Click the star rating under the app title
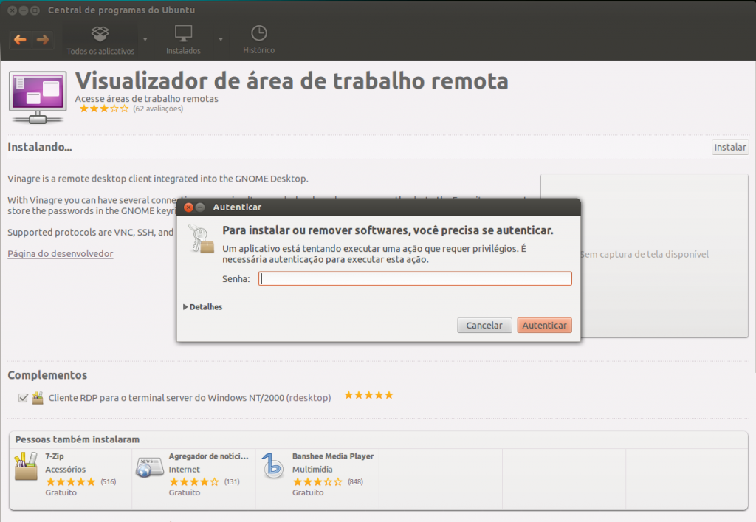This screenshot has height=522, width=756. 104,109
